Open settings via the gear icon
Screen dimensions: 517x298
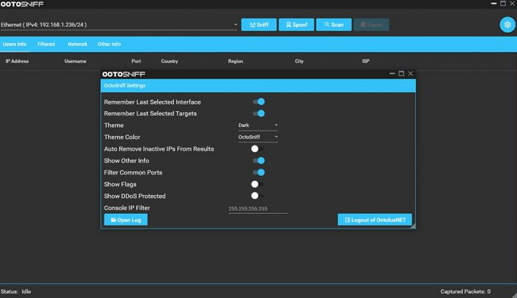click(x=507, y=25)
